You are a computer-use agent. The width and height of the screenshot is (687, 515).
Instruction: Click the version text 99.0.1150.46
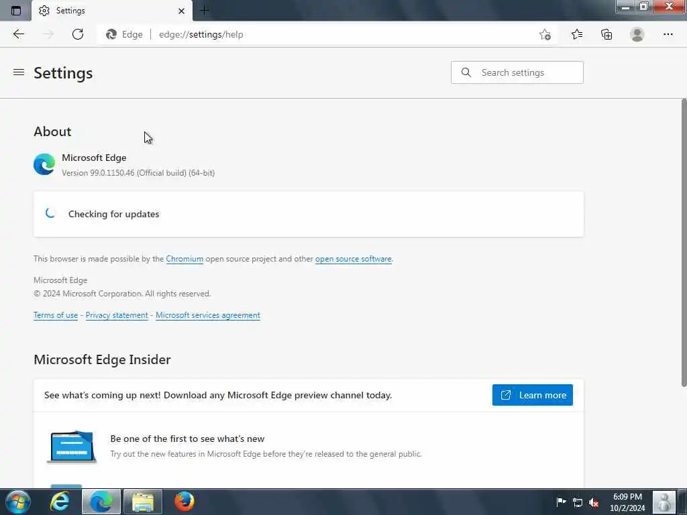[x=112, y=173]
